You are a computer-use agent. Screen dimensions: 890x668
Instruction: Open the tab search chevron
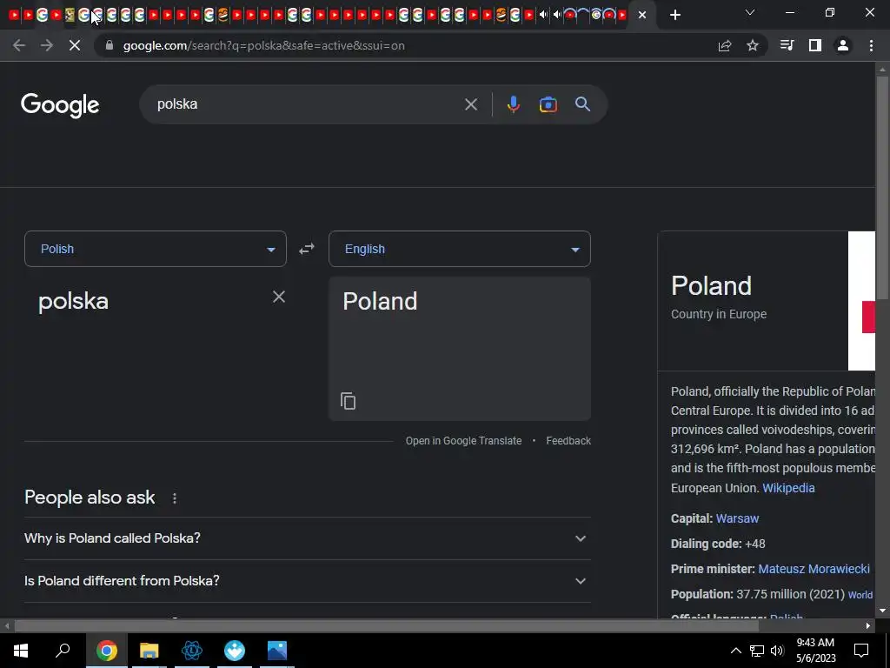click(750, 12)
